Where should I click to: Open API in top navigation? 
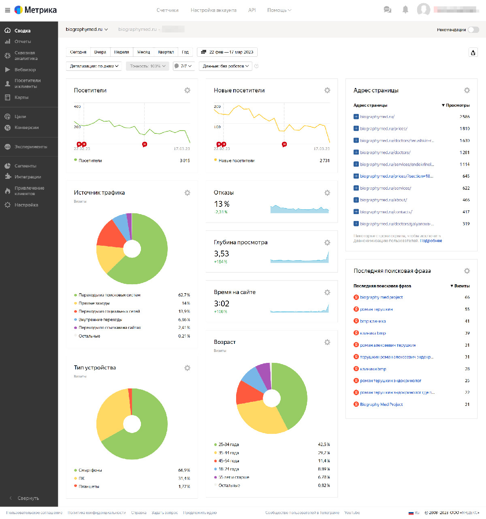[252, 10]
